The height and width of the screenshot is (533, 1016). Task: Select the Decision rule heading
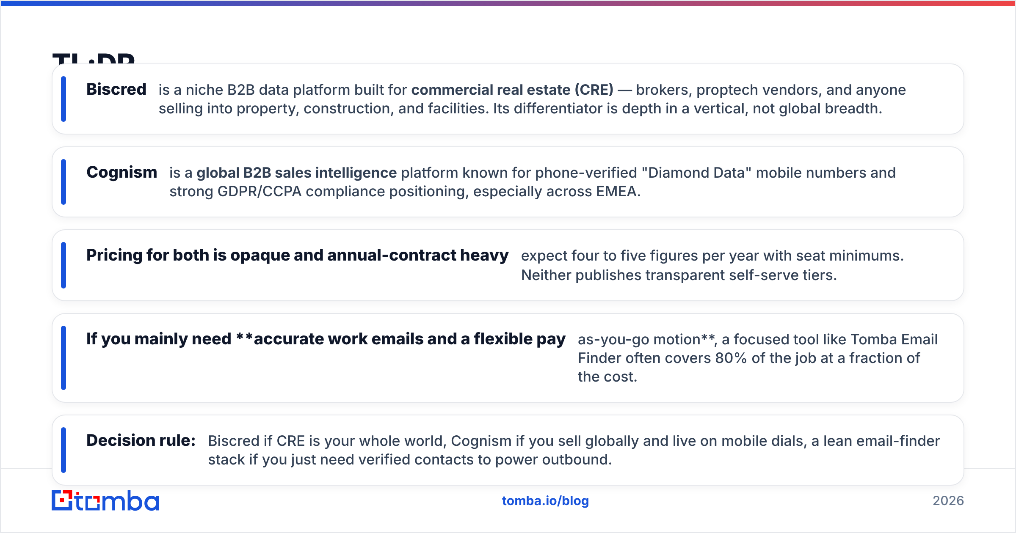141,440
